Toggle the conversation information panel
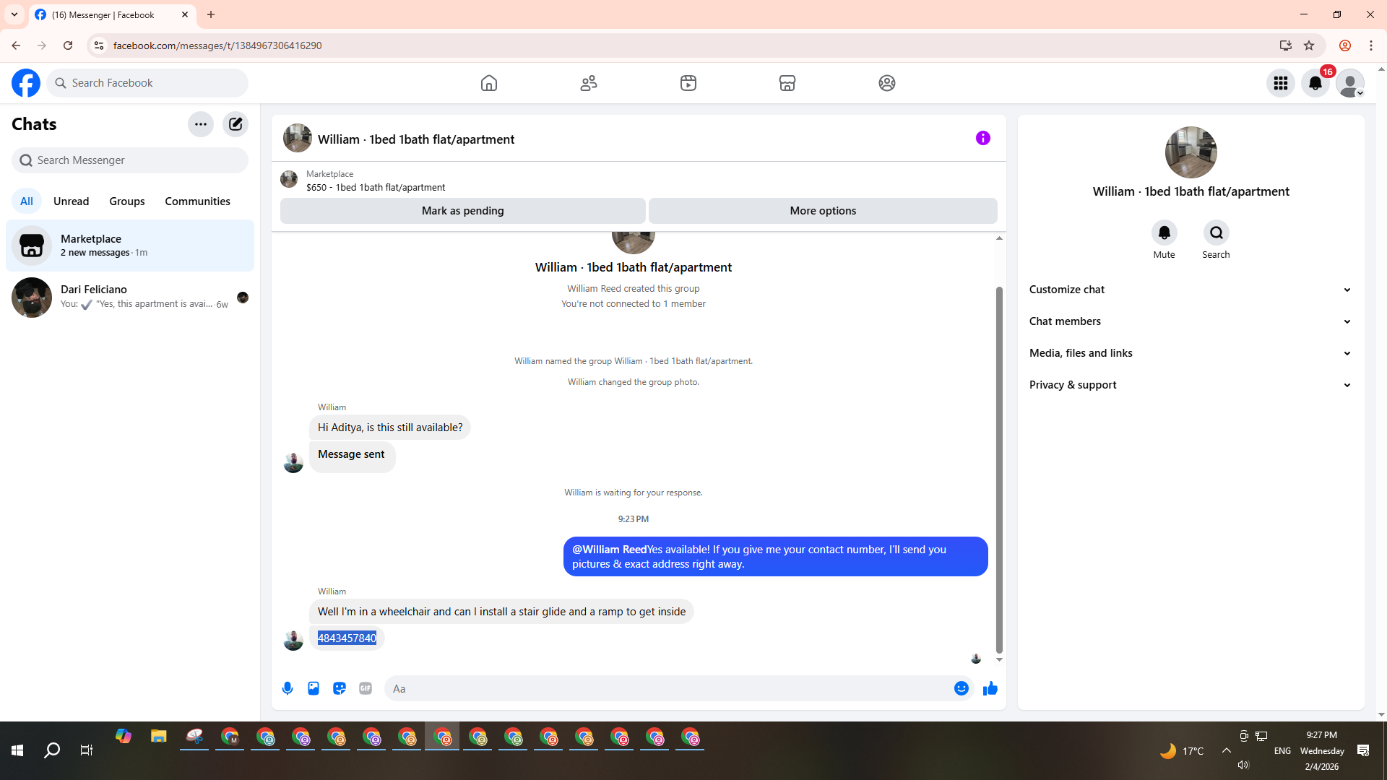Screen dimensions: 1387x780 pos(982,138)
